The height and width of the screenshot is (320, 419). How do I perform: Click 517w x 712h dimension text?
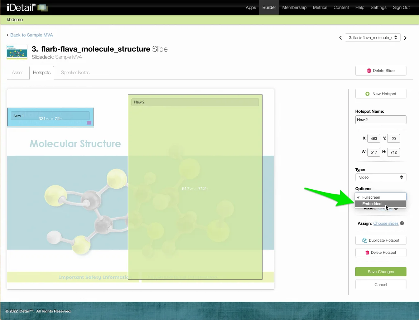(195, 189)
